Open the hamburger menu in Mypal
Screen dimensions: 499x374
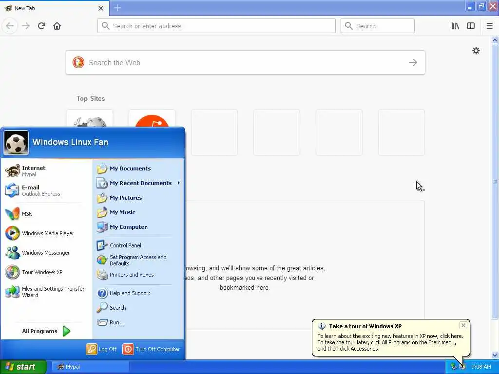[x=490, y=26]
